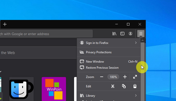Zoom in with the plus button
Viewport: 176px width, 101px height.
pos(125,77)
